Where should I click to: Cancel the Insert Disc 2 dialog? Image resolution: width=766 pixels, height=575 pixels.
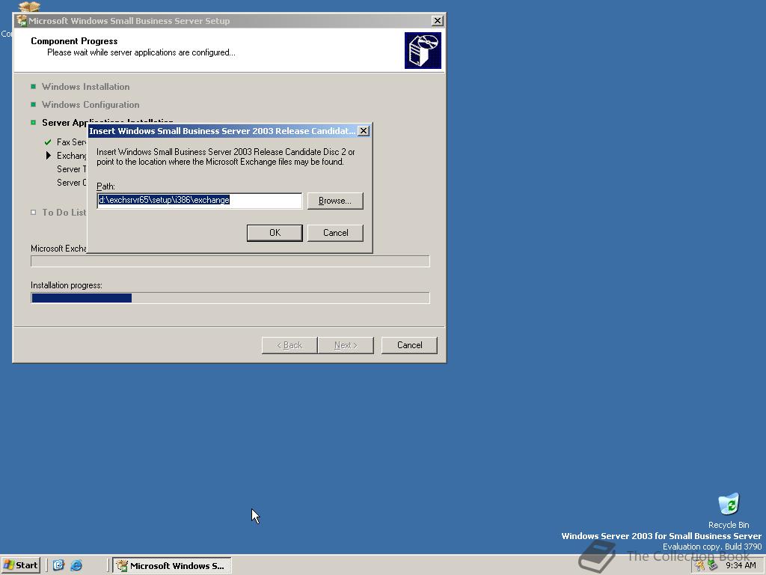[335, 233]
